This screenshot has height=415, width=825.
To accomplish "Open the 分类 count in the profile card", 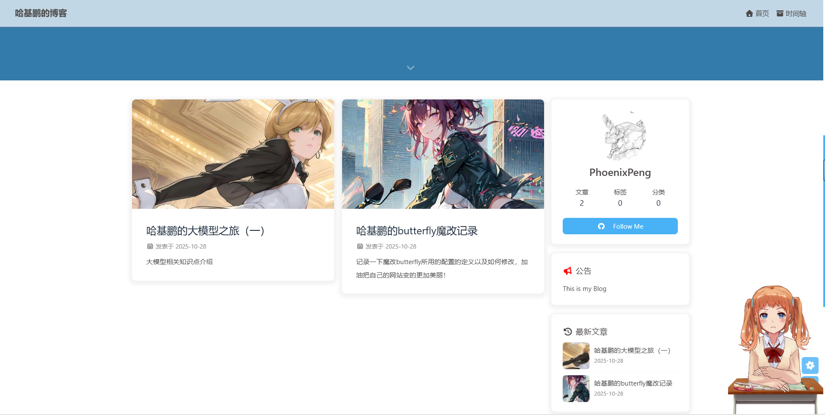I will tap(658, 198).
